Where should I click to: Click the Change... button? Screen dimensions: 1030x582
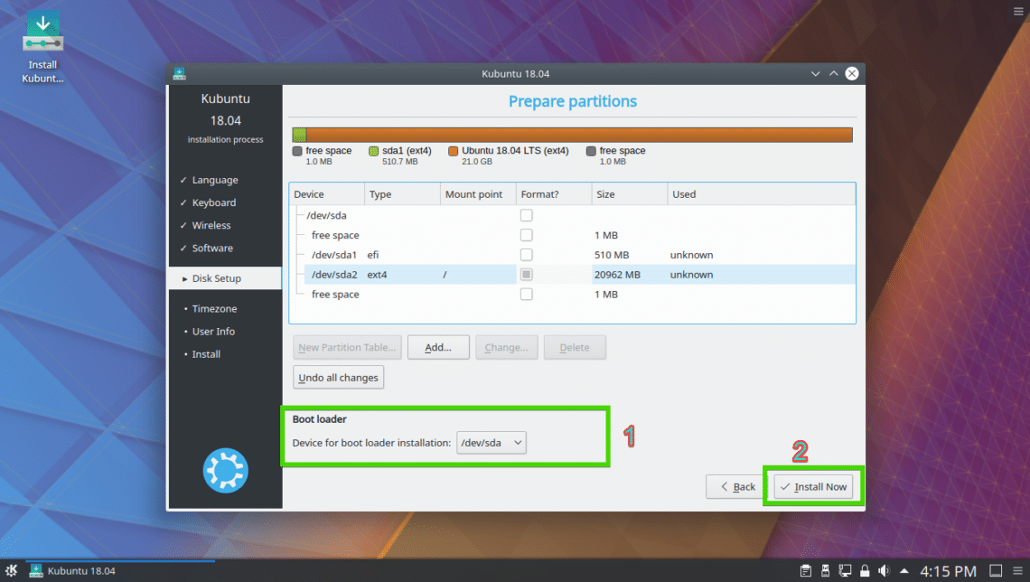[507, 348]
